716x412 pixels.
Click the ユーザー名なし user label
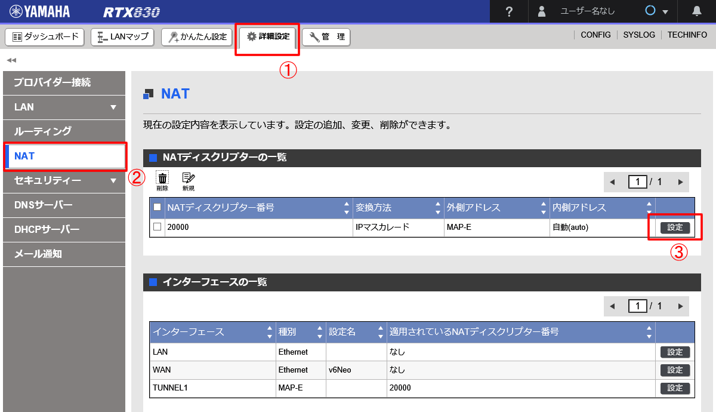click(x=587, y=11)
